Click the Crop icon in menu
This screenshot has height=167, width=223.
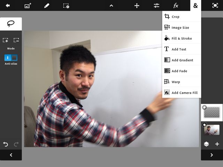coord(167,16)
